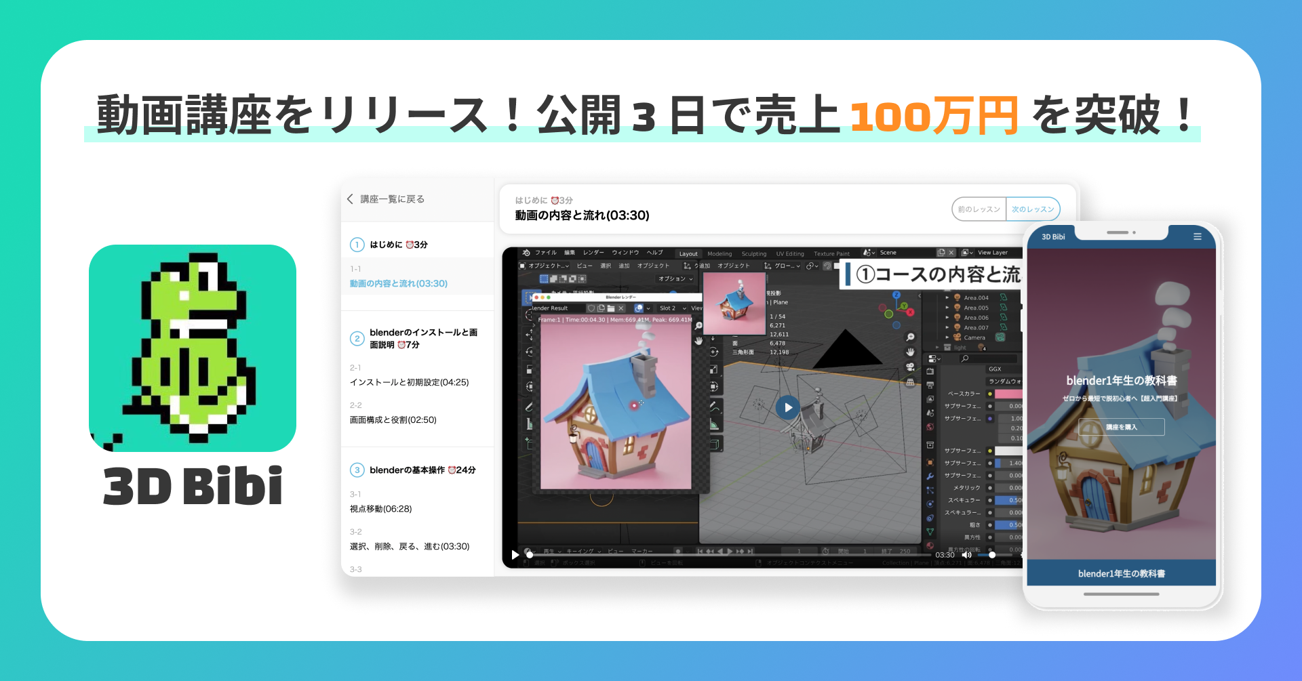Expand the Camera item in outliner
This screenshot has width=1302, height=681.
(x=947, y=337)
